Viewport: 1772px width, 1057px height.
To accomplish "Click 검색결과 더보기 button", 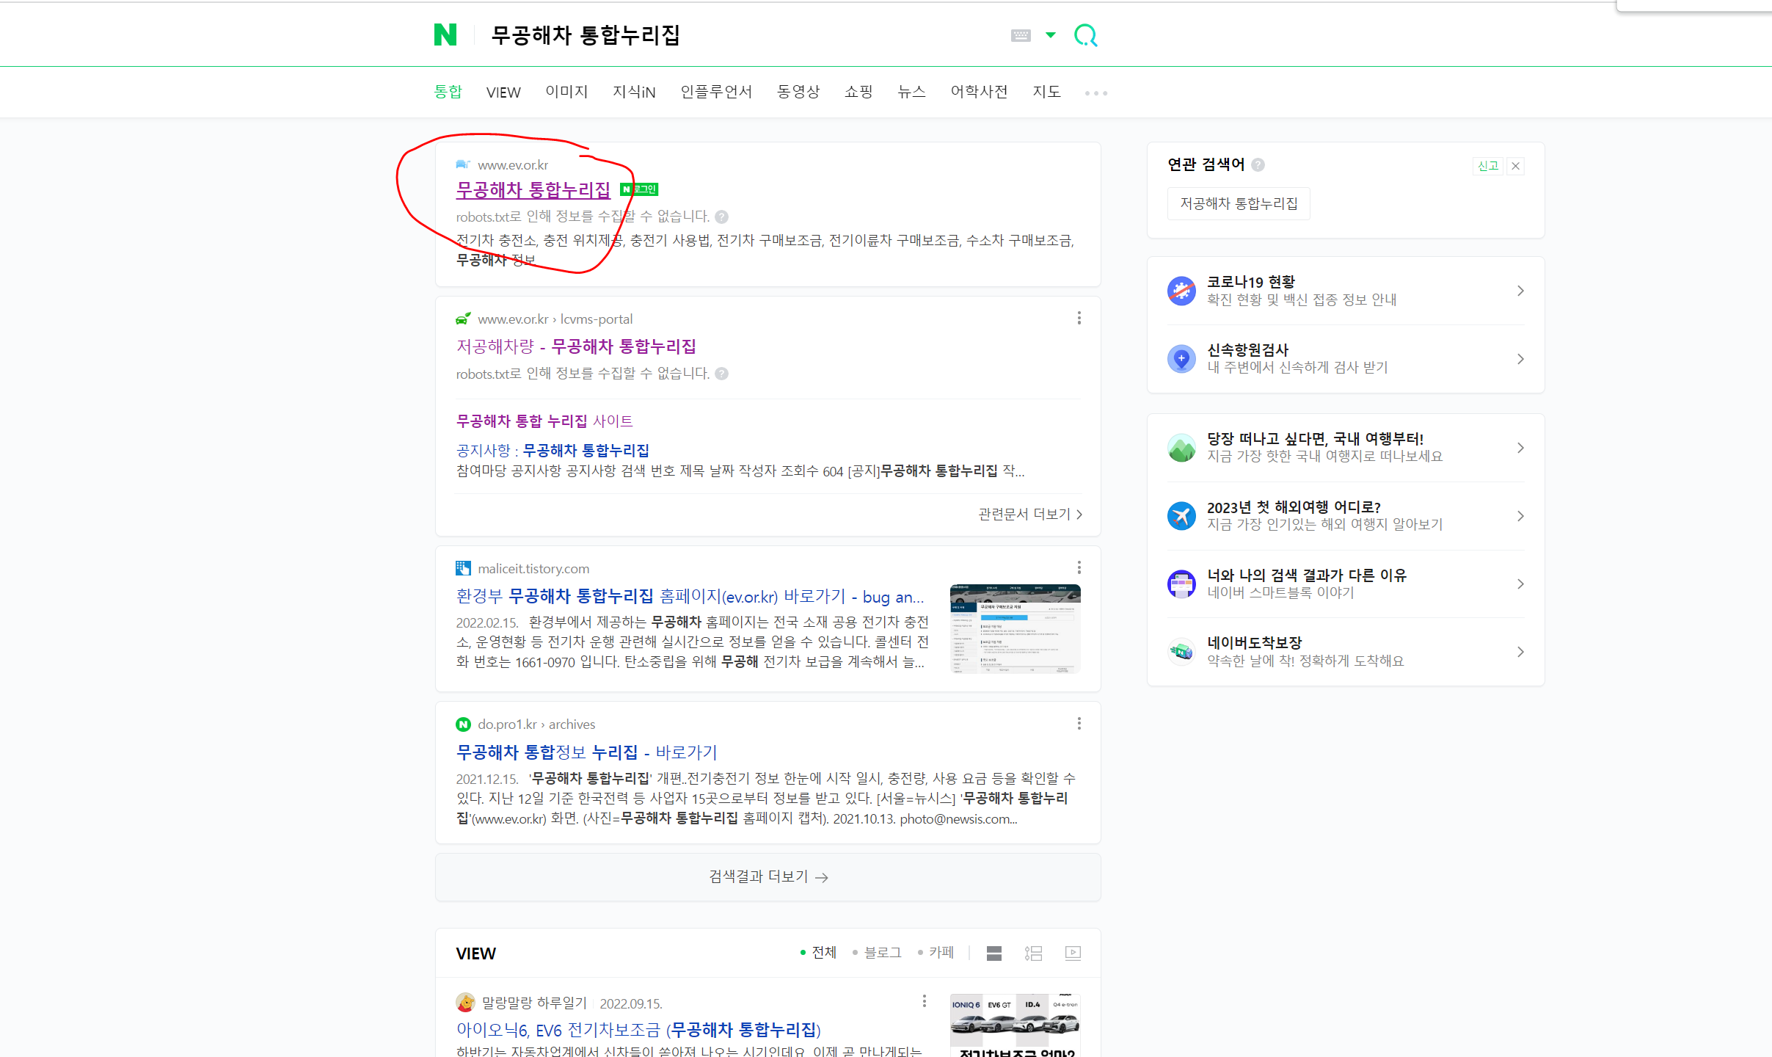I will [768, 877].
